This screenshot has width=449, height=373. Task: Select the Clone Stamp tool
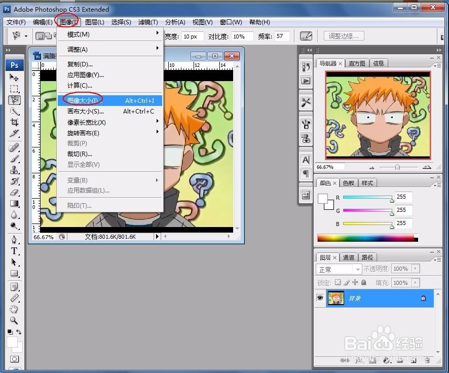[14, 170]
